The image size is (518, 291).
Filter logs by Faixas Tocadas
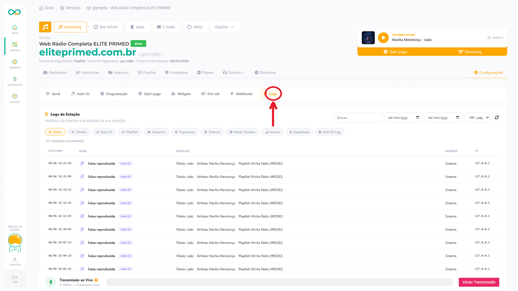[x=243, y=132]
